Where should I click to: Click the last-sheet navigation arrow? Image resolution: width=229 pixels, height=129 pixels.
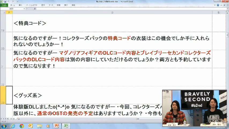tap(8, 119)
